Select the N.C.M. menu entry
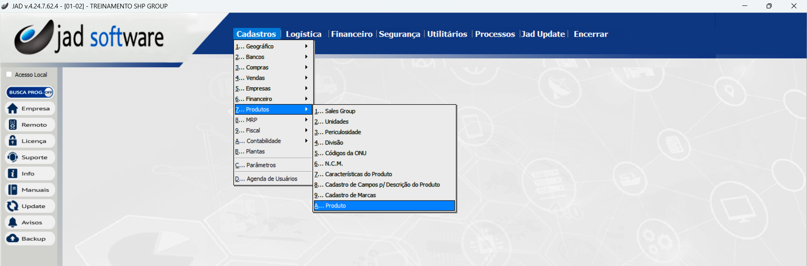 334,163
